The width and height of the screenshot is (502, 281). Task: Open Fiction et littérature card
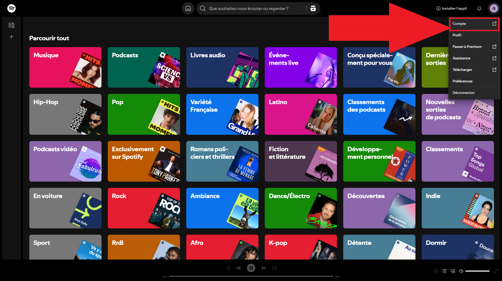(x=301, y=161)
